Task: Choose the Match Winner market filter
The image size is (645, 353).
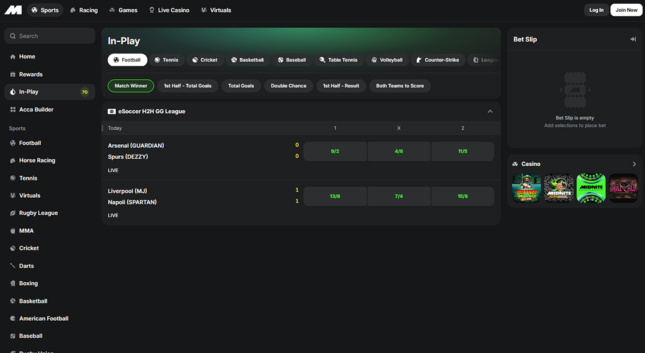Action: pyautogui.click(x=131, y=86)
